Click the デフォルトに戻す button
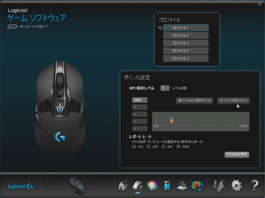The height and width of the screenshot is (198, 265). [x=237, y=154]
